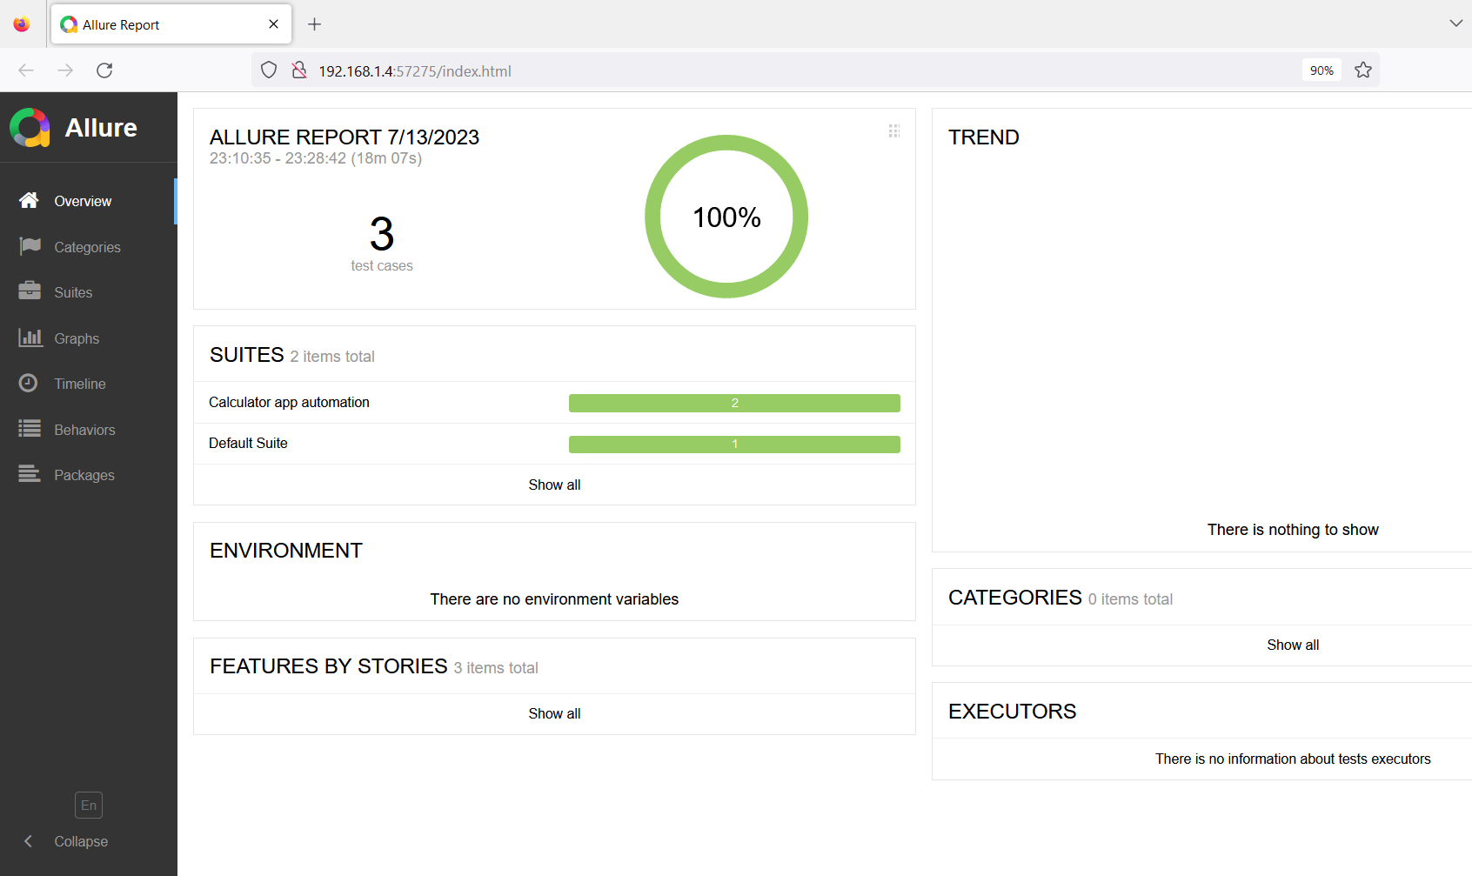Switch language using the En button

pyautogui.click(x=88, y=805)
